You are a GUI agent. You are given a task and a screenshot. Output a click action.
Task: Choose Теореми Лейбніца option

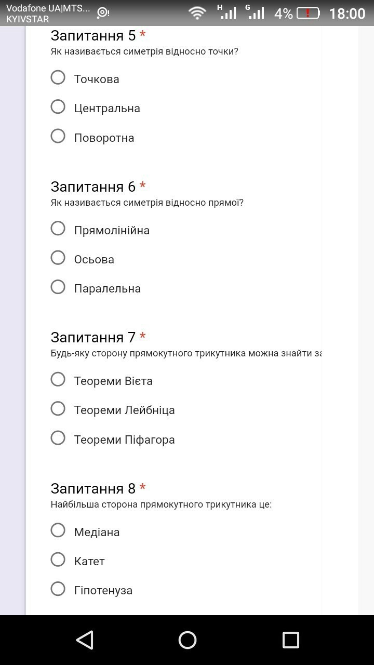tap(58, 409)
